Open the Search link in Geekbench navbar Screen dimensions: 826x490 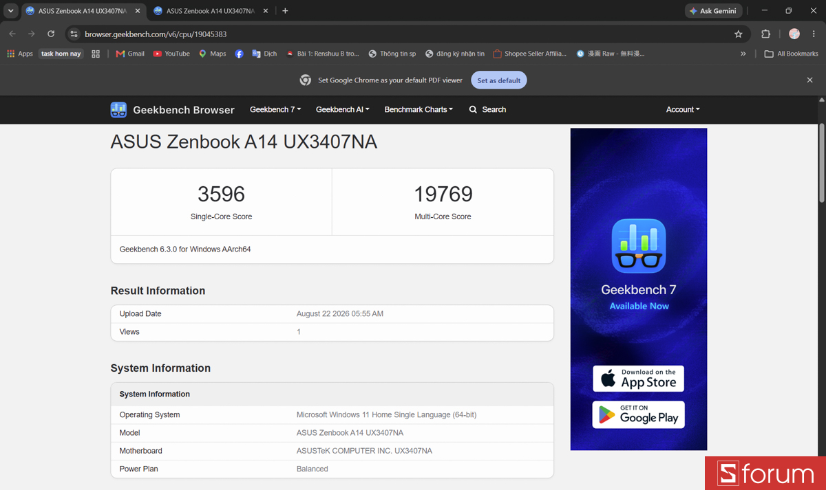(487, 110)
